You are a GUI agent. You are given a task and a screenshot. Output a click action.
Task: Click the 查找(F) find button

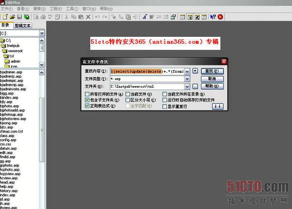pos(212,71)
